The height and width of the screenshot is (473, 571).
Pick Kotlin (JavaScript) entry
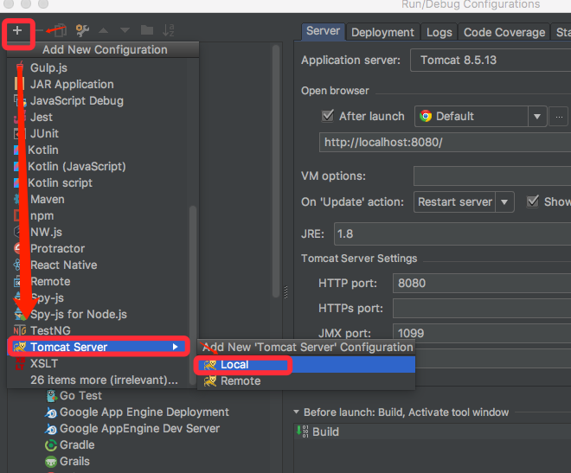pos(99,166)
